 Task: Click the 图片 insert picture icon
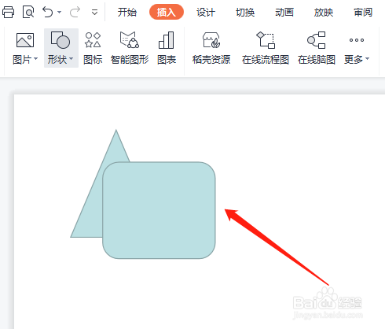25,40
